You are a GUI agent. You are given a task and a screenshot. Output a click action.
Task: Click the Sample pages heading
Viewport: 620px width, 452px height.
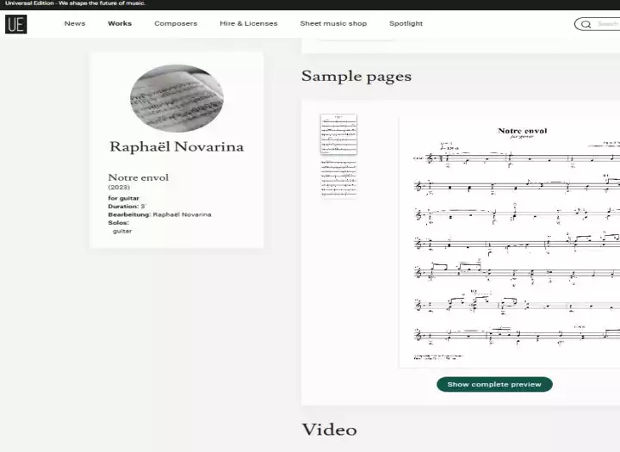click(356, 77)
